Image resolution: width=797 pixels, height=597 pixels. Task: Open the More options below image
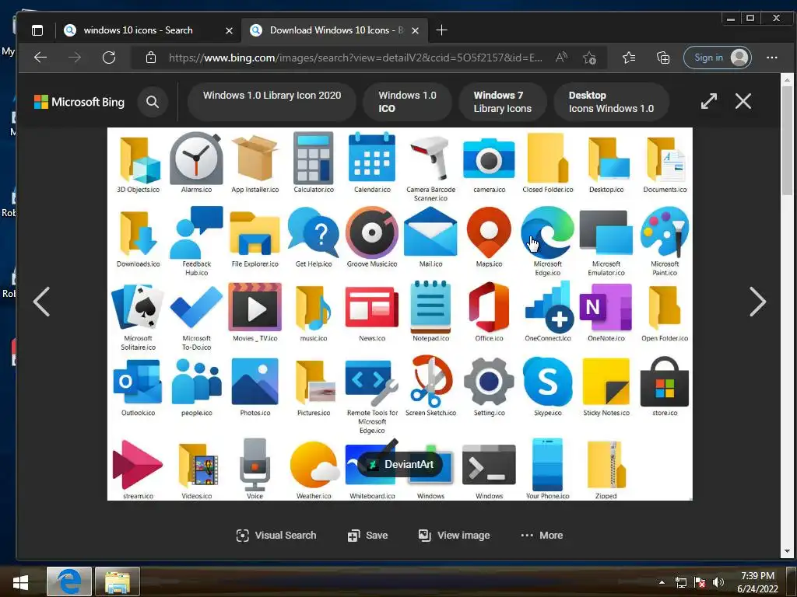point(542,535)
